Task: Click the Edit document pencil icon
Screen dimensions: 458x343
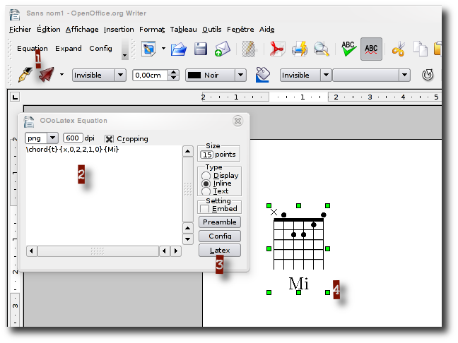Action: click(249, 49)
